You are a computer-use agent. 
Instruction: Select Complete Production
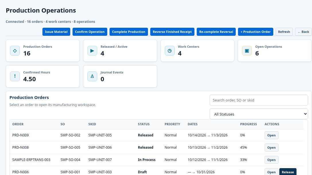(128, 32)
